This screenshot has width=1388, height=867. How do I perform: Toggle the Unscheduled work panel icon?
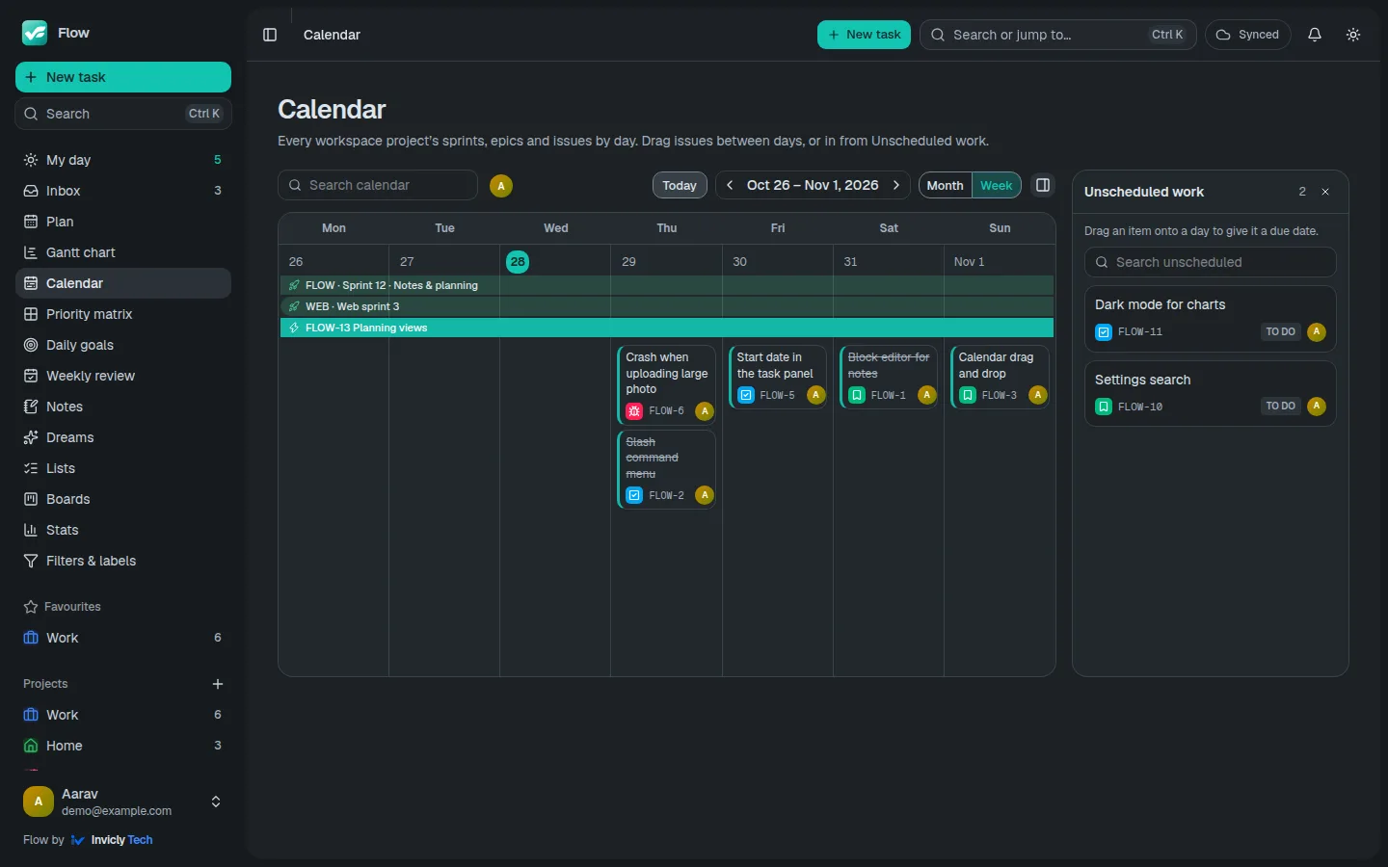1043,185
